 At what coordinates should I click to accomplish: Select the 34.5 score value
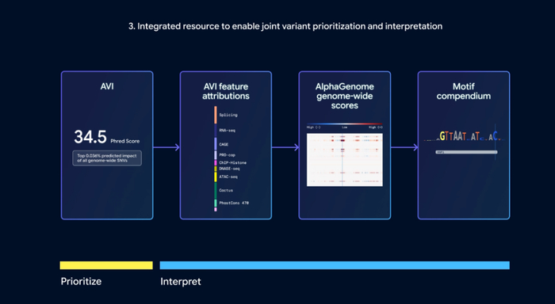90,137
